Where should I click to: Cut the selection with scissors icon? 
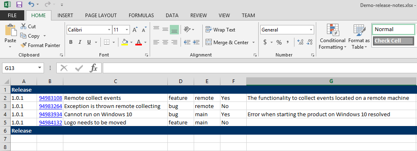coord(28,27)
